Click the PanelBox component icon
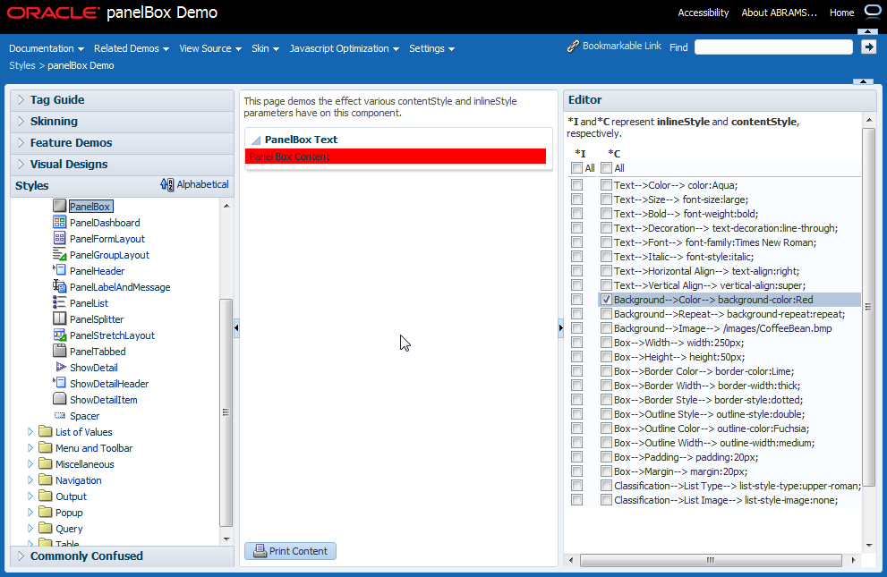 [59, 207]
